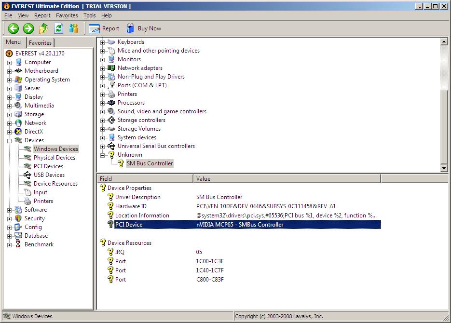Click the Keyboards category icon
451x323 pixels.
tap(111, 42)
